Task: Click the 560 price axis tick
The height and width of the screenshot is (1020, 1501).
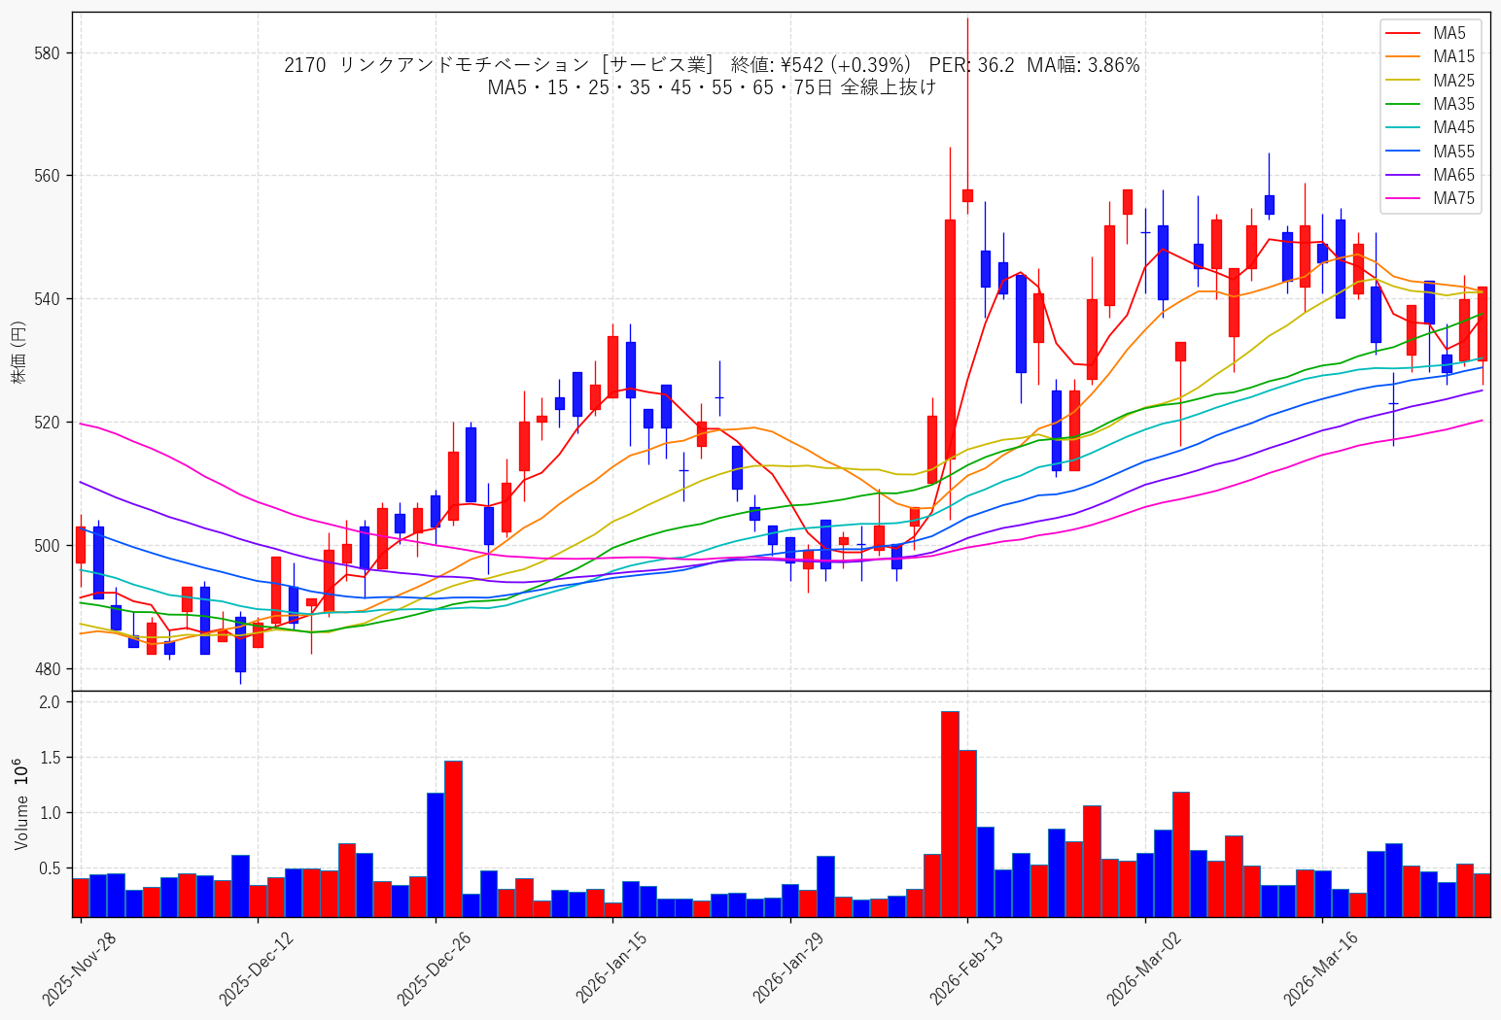Action: (x=47, y=176)
